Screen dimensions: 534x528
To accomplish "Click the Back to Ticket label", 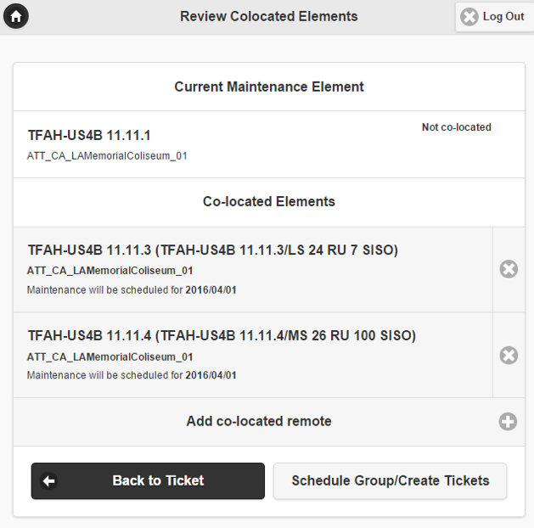I will [158, 480].
